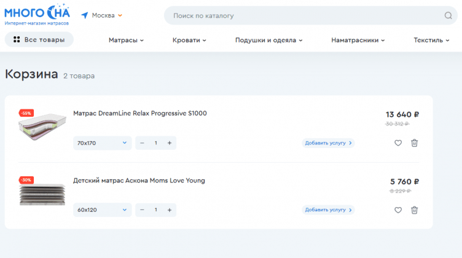Expand the Кровати menu

coord(189,40)
